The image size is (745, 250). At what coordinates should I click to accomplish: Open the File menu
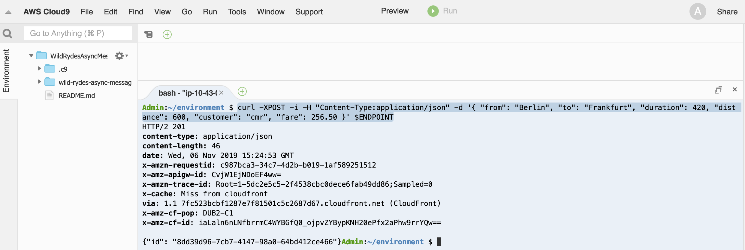(87, 12)
